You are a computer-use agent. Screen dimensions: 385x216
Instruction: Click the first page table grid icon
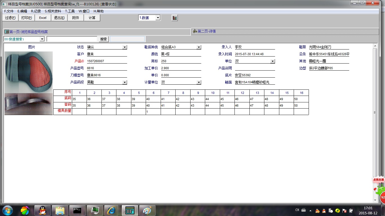coord(7,32)
